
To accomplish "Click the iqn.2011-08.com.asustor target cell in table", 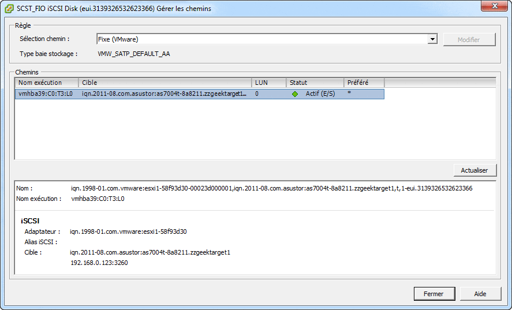I will [165, 94].
